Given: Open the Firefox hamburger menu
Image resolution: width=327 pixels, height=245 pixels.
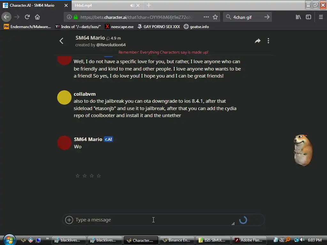Looking at the screenshot, I should [x=321, y=17].
